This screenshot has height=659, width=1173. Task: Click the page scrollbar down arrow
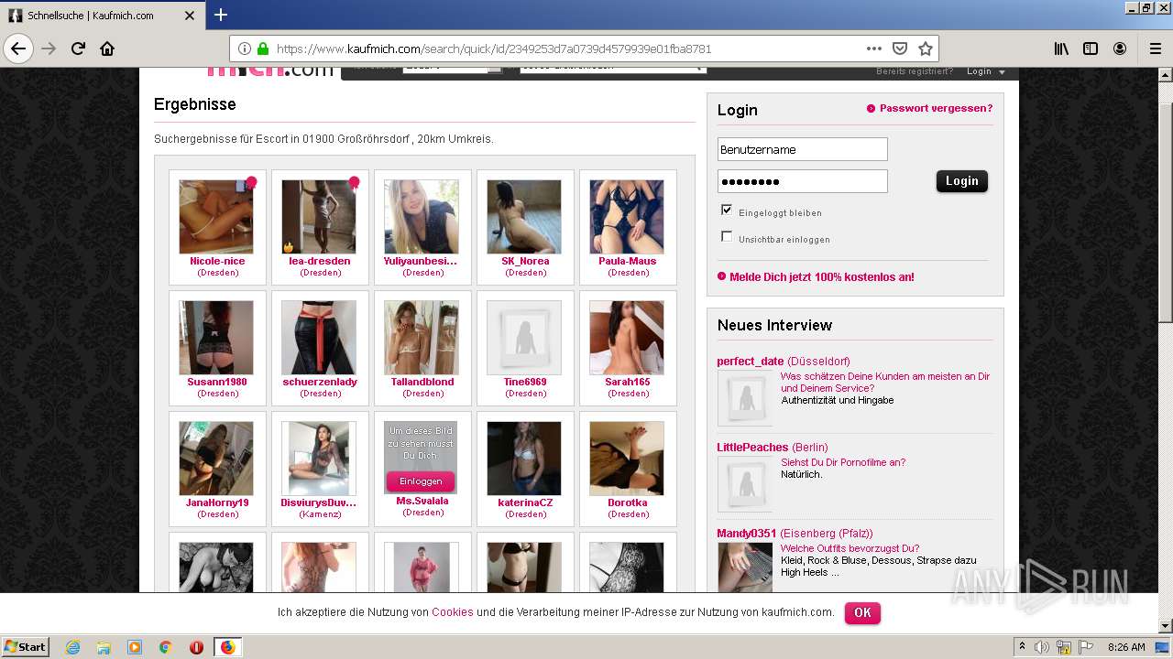click(x=1165, y=626)
